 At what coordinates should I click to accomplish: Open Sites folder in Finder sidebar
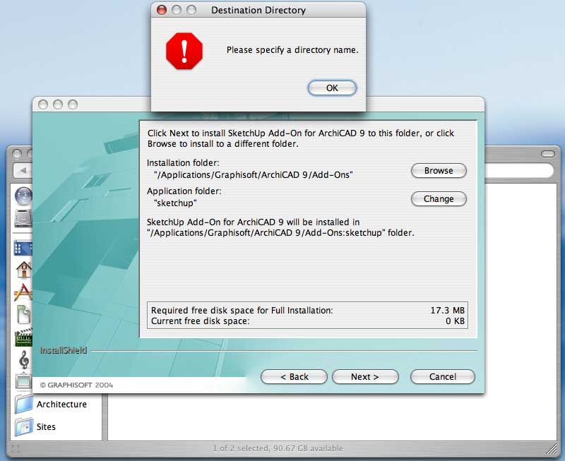[x=35, y=427]
